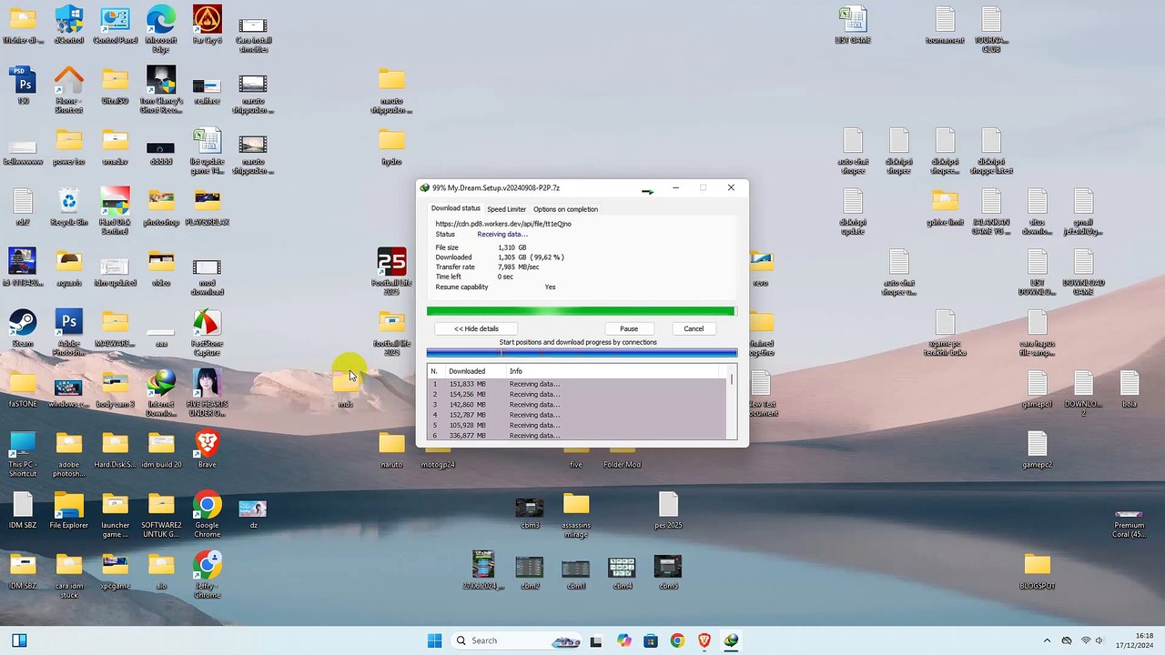Open Tom Clancy's Ghost Recon shortcut
1165x655 pixels.
coord(161,89)
